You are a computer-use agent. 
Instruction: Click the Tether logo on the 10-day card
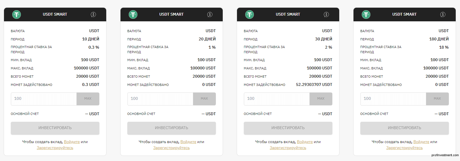coord(17,14)
